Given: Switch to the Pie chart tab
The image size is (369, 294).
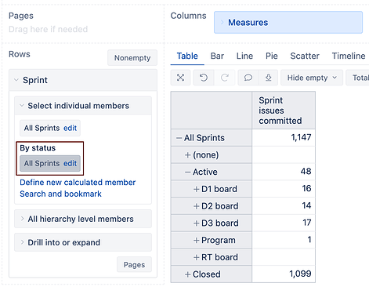Looking at the screenshot, I should [272, 56].
